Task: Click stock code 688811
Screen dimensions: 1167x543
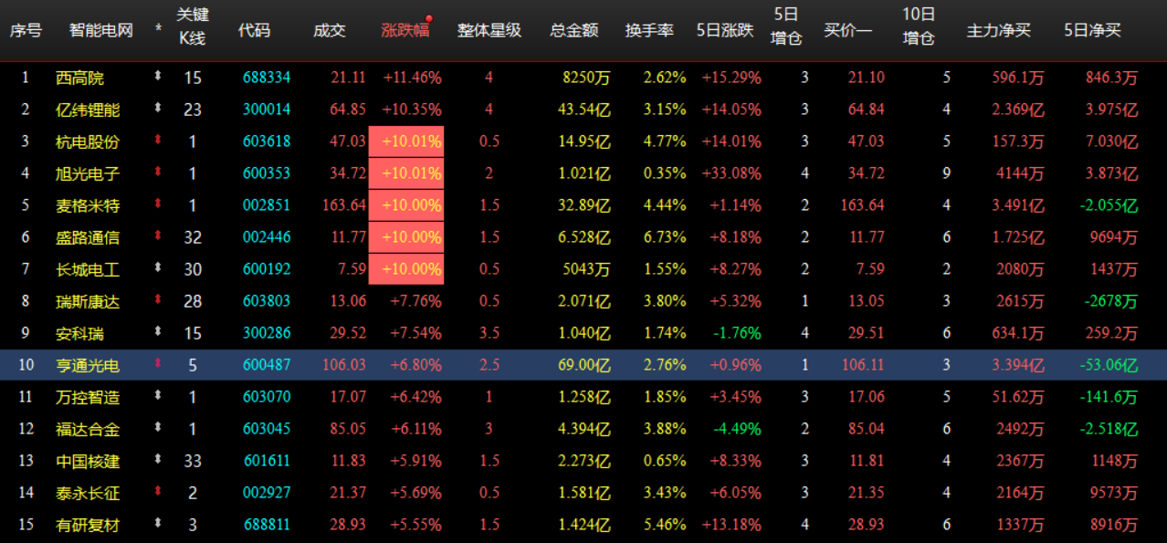Action: click(x=267, y=525)
